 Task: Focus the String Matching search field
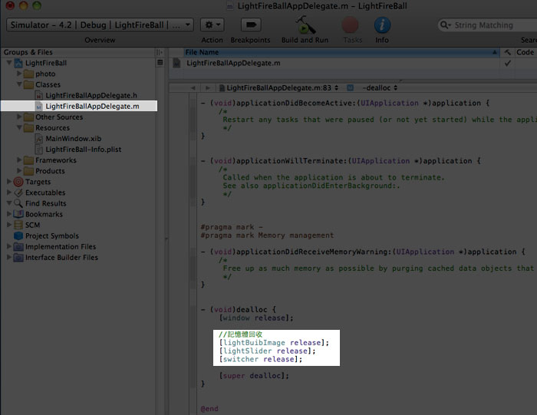488,25
